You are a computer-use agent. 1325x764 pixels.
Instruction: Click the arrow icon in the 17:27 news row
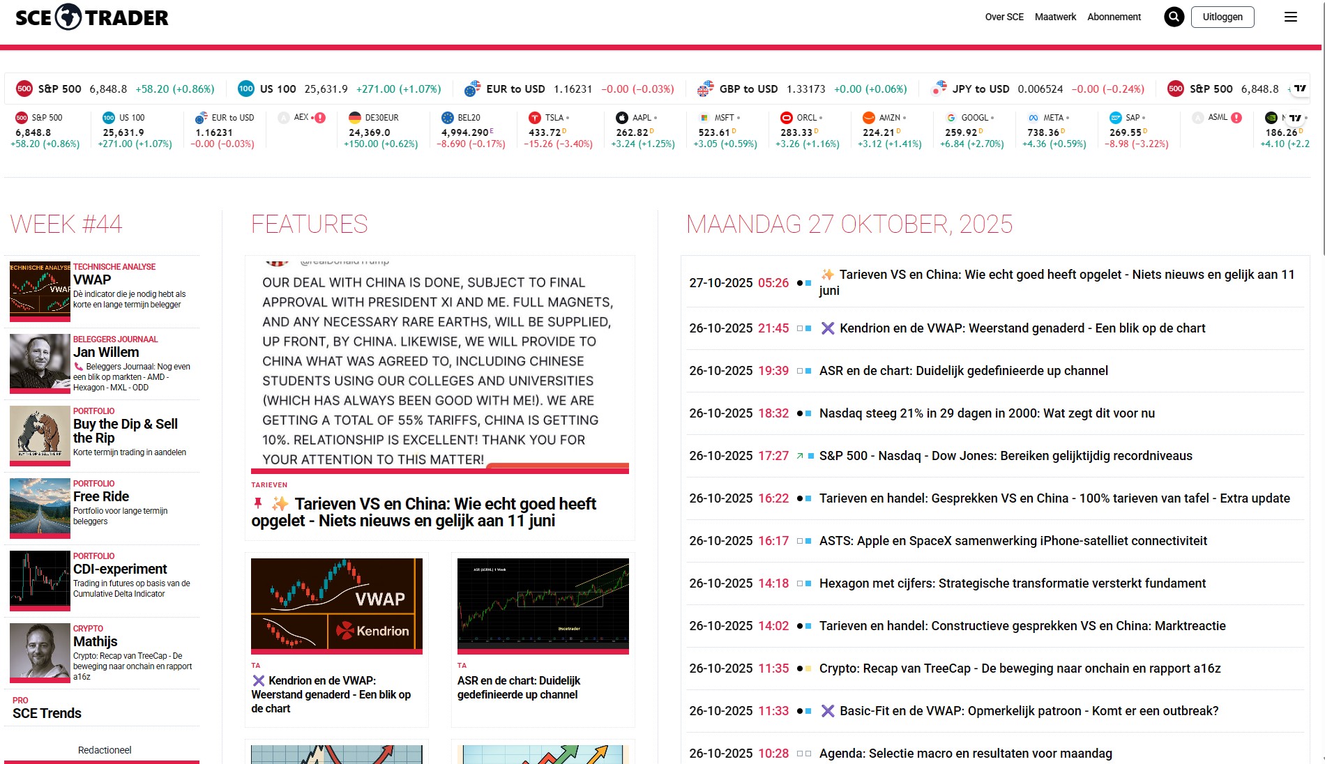[800, 456]
